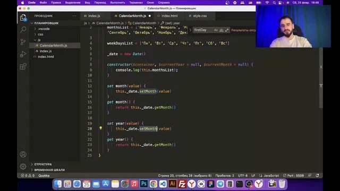
Task: Click the unsaved dot on CalendarMonth.js tab
Action: (x=150, y=16)
